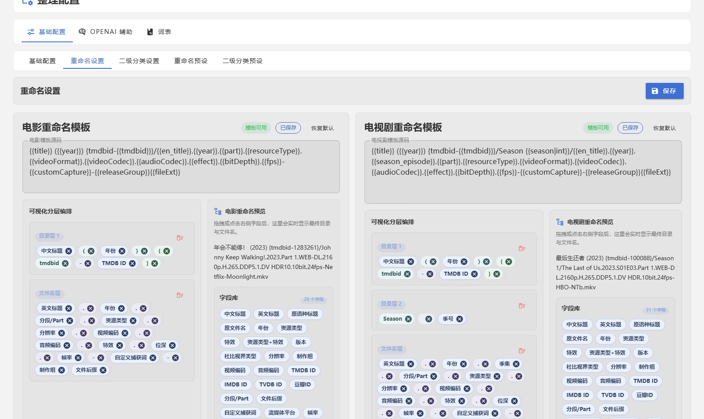This screenshot has width=704, height=419.
Task: Remove TMDB ID chip from movie directory layer
Action: pyautogui.click(x=132, y=263)
